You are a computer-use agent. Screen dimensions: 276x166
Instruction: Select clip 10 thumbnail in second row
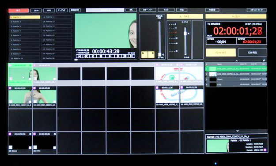45,97
